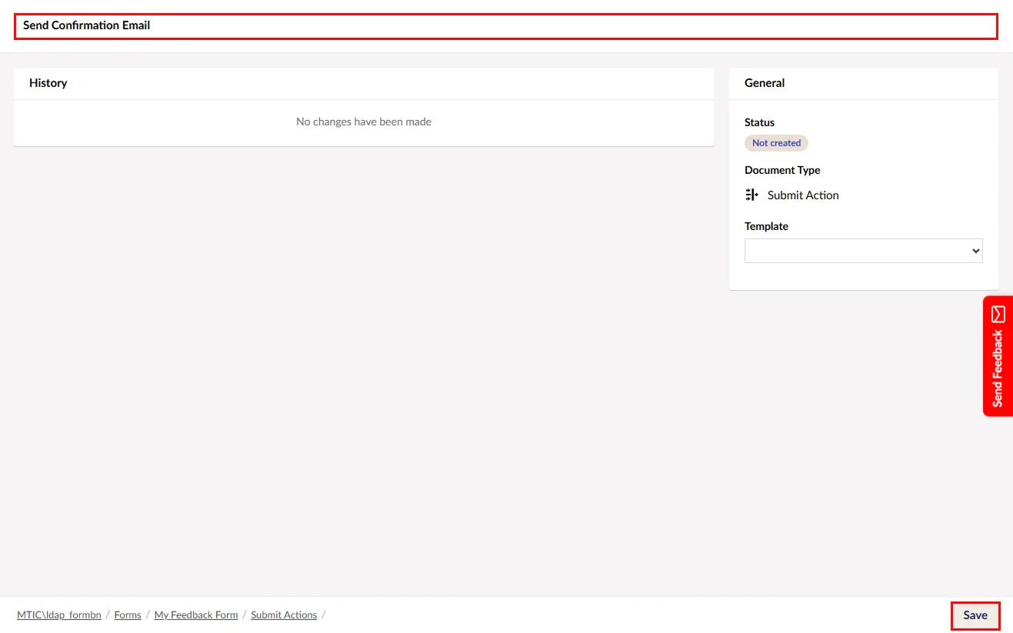Click the envelope icon on Send Feedback

pyautogui.click(x=998, y=314)
